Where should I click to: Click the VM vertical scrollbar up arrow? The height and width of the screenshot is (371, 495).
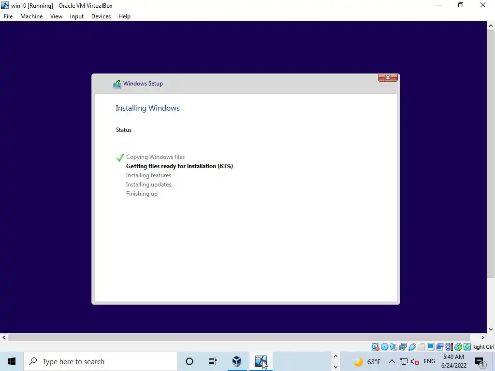coord(491,26)
